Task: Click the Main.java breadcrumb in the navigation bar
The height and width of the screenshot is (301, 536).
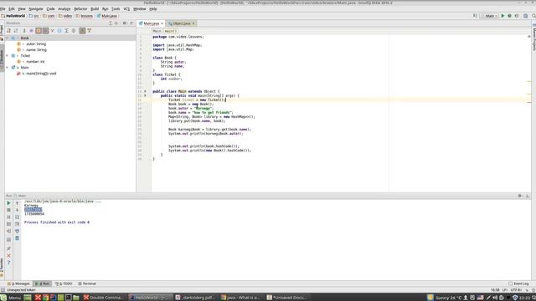Action: pyautogui.click(x=107, y=16)
